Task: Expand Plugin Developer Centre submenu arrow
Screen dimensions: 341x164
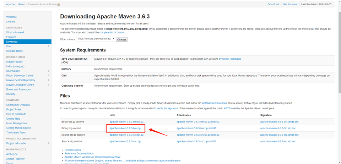Action: coord(49,76)
